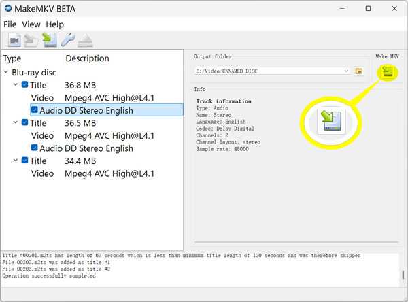Click the open disc icon in toolbar
Viewport: 408px width, 302px height.
[x=31, y=40]
